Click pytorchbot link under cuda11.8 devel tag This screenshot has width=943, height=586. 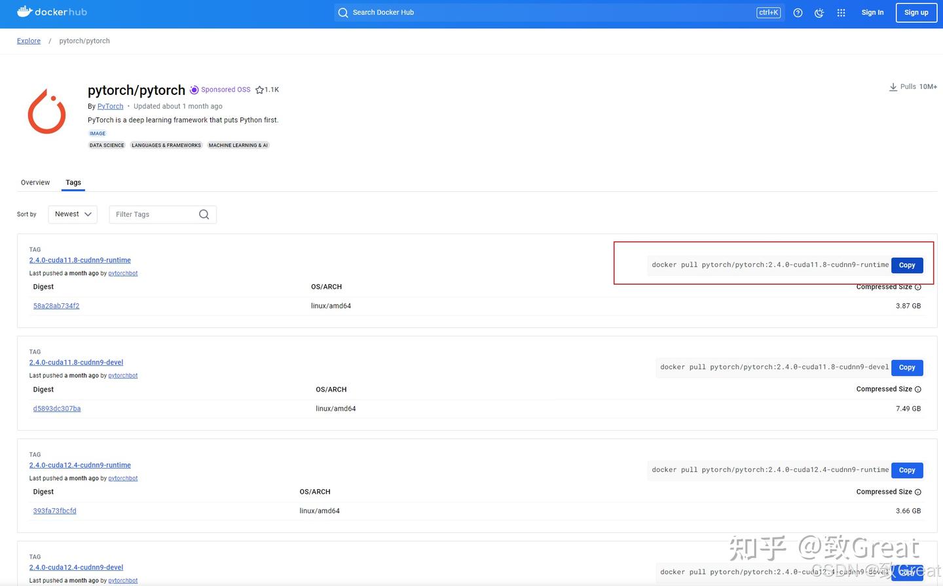(123, 376)
